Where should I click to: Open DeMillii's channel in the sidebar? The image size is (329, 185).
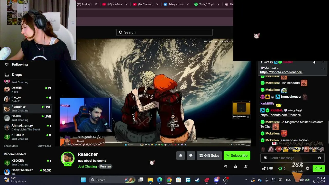pyautogui.click(x=28, y=90)
